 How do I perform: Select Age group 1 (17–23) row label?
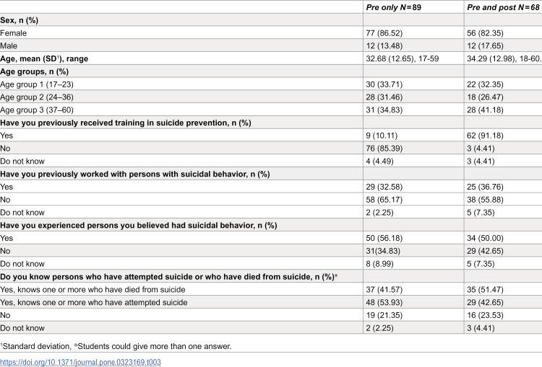point(37,84)
